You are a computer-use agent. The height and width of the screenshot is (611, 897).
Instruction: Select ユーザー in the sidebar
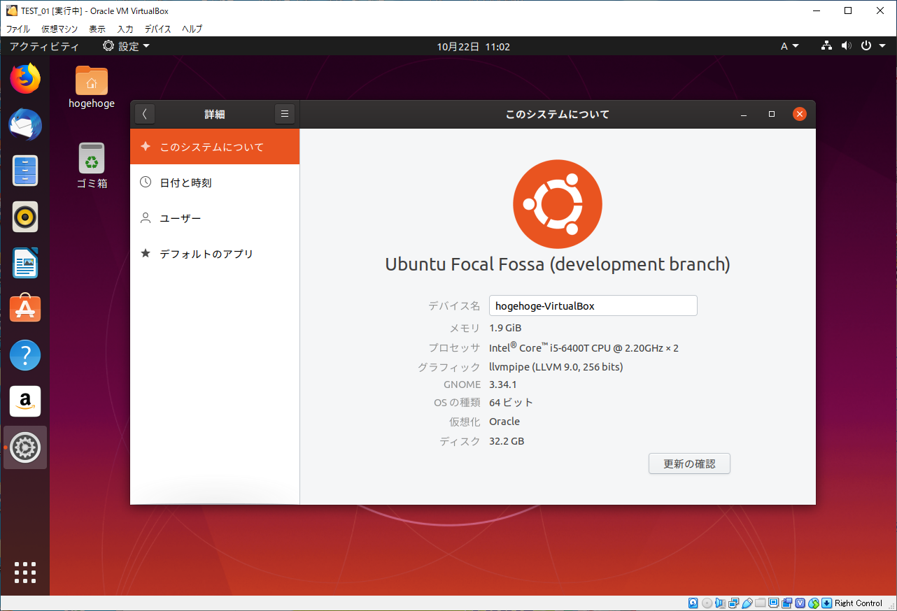pos(215,218)
